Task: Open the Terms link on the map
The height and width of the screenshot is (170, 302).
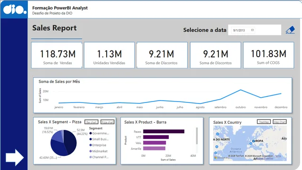Action: (278, 156)
